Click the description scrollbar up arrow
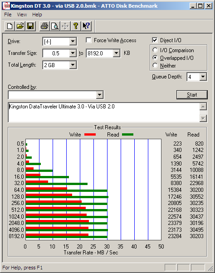This screenshot has height=273, width=215. (x=203, y=107)
